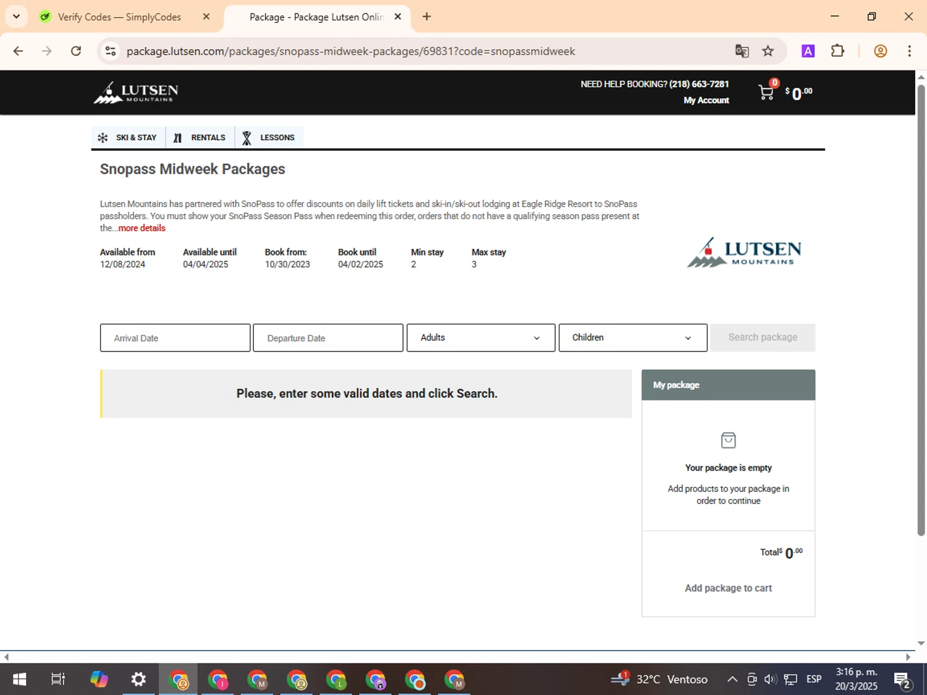Click the browser address bar URL
927x695 pixels.
pyautogui.click(x=351, y=51)
